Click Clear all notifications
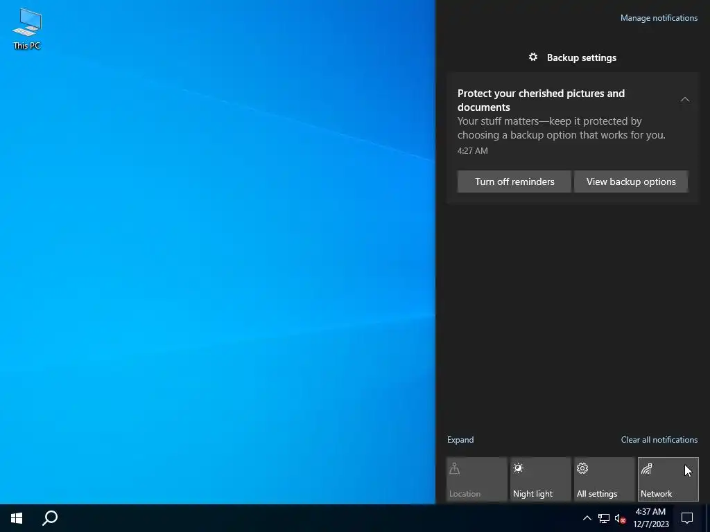The image size is (710, 532). tap(659, 440)
